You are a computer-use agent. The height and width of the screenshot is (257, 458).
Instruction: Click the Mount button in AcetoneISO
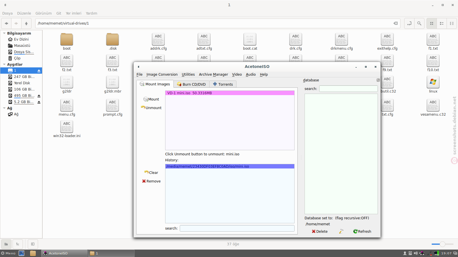(x=151, y=99)
